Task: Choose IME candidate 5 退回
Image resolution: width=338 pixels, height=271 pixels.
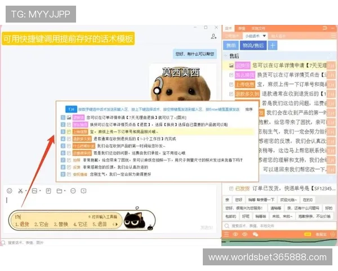Action: pyautogui.click(x=100, y=224)
